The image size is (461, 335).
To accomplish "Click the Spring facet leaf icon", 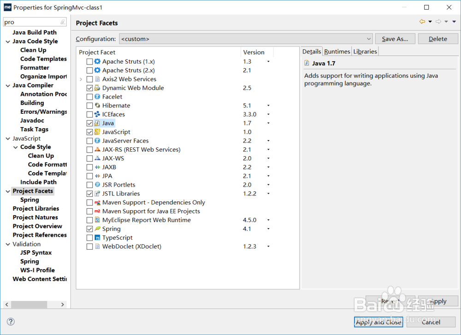I will (x=97, y=229).
